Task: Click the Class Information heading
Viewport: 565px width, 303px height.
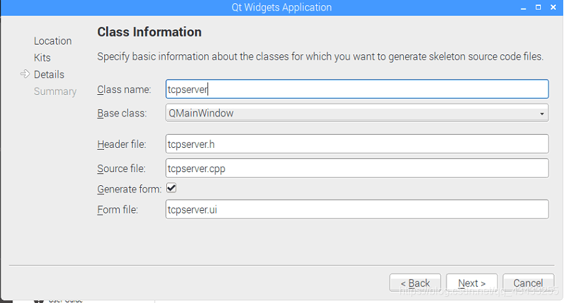Action: [x=149, y=32]
